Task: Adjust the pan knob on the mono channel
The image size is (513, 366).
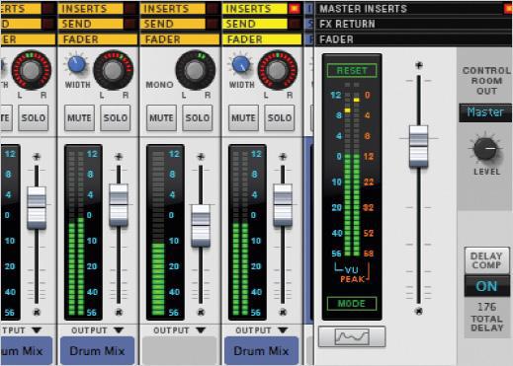Action: coord(195,70)
